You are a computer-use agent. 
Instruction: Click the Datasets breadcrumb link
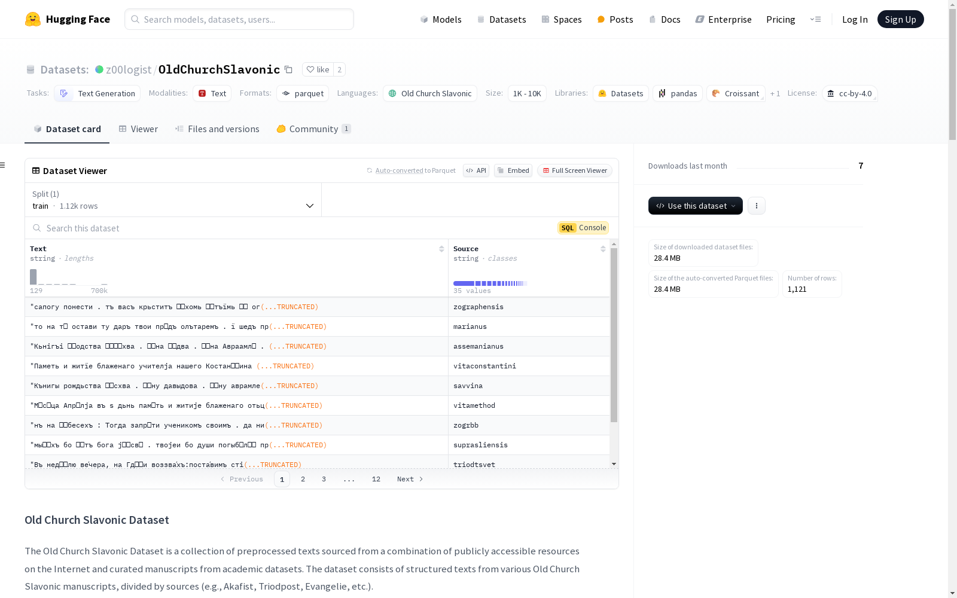coord(65,69)
